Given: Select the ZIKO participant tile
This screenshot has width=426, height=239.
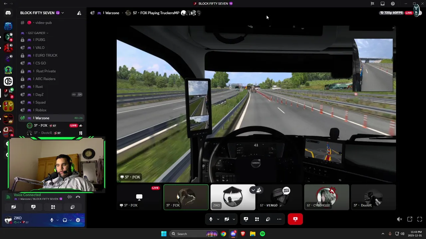Looking at the screenshot, I should click(233, 197).
